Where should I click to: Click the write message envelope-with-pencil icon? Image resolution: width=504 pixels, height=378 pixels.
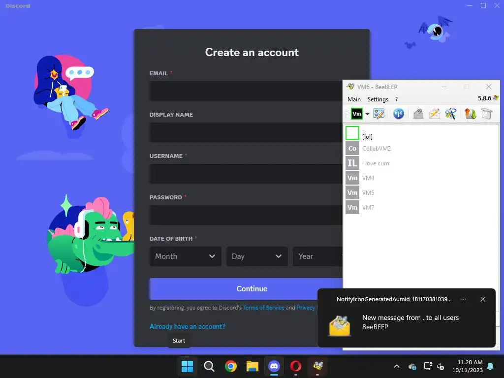tap(434, 114)
